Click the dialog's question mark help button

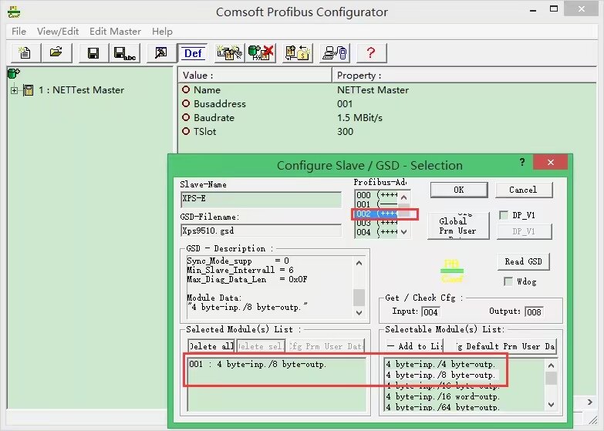coord(522,162)
